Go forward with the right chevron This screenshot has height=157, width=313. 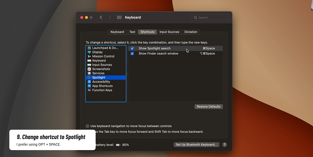coord(110,18)
